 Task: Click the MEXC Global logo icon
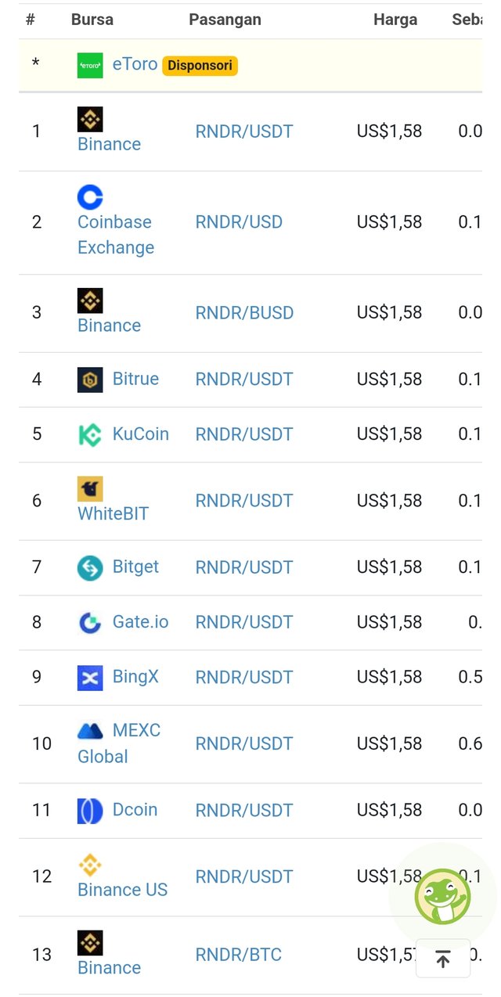[x=90, y=732]
